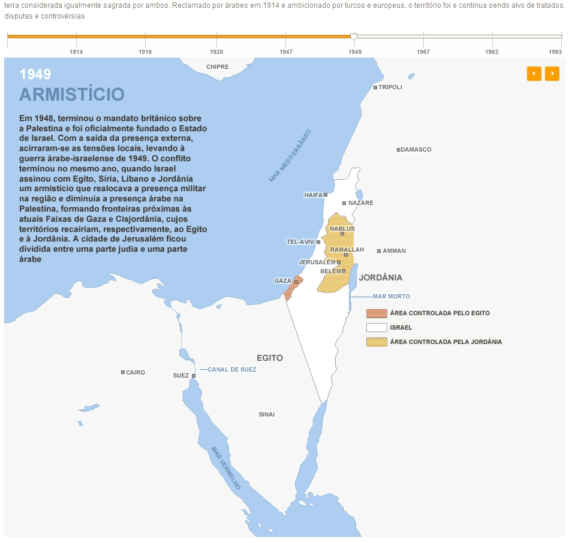
Task: Click the Jordan-controlled area legend swatch
Action: 377,342
